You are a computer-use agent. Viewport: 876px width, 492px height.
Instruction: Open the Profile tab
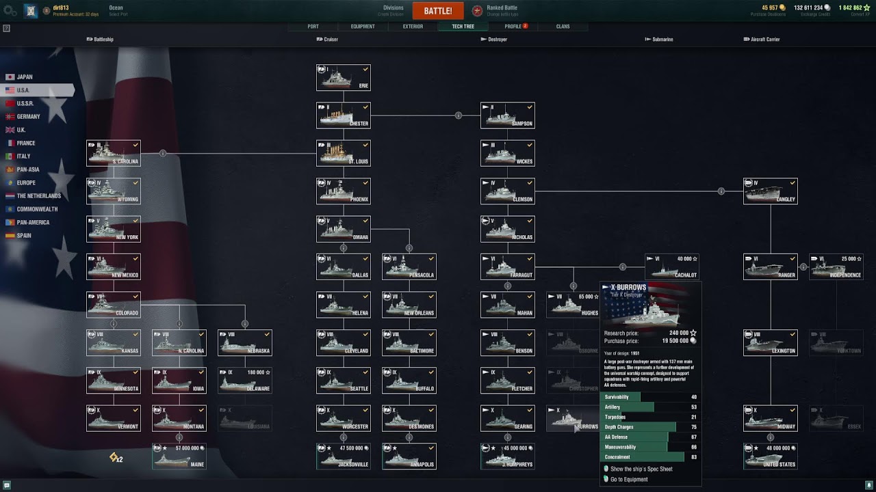pos(513,27)
